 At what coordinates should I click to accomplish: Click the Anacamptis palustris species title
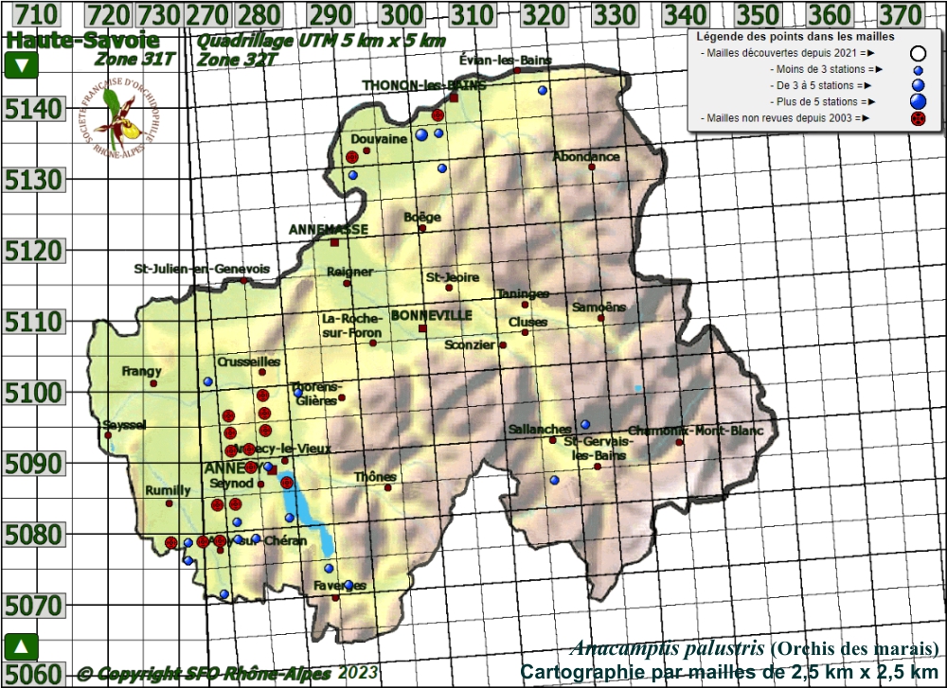tap(667, 649)
